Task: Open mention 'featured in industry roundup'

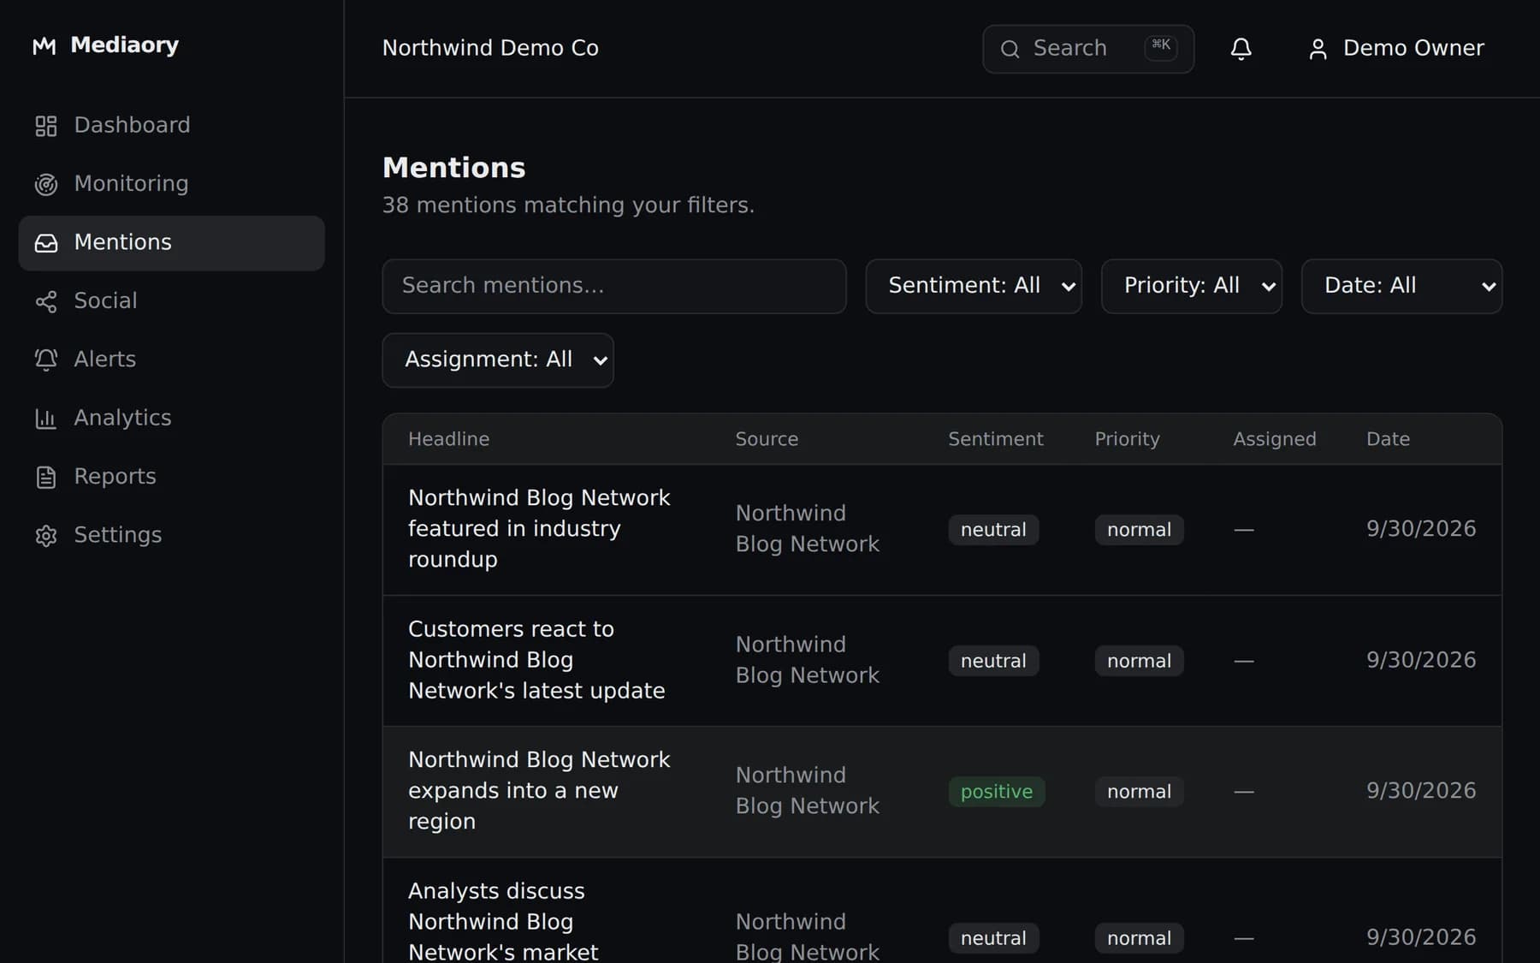Action: (539, 529)
